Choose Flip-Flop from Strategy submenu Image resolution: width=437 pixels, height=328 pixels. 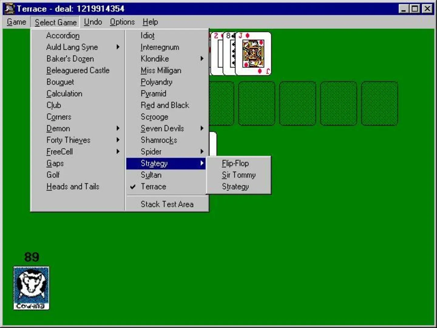[235, 163]
